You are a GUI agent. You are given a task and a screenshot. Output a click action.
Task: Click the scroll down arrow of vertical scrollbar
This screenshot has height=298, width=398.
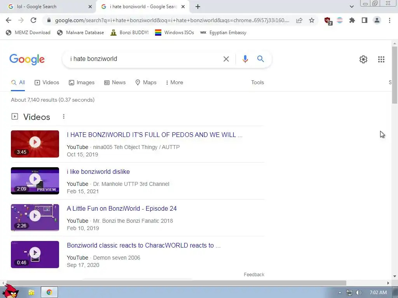(x=395, y=276)
